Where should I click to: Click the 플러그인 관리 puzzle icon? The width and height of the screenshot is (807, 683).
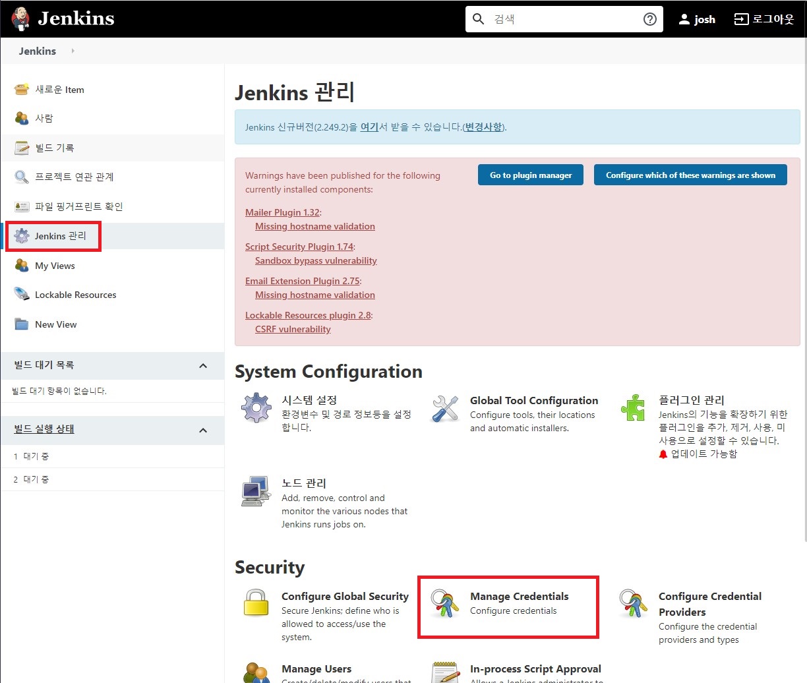click(x=634, y=408)
